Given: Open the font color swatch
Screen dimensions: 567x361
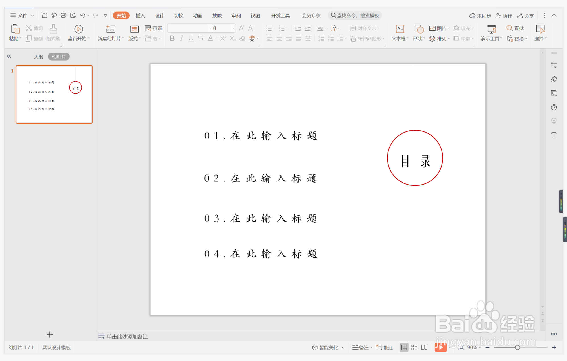Looking at the screenshot, I should pos(211,38).
